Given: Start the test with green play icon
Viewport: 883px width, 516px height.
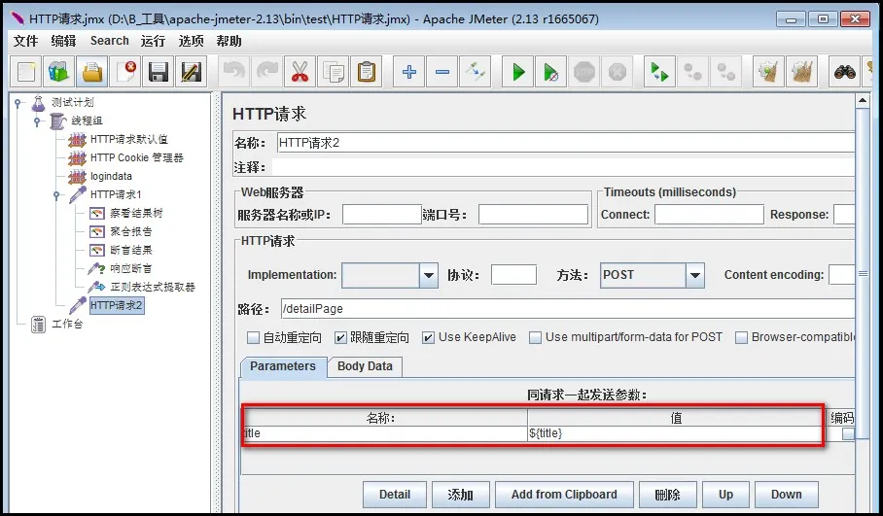Looking at the screenshot, I should point(518,72).
